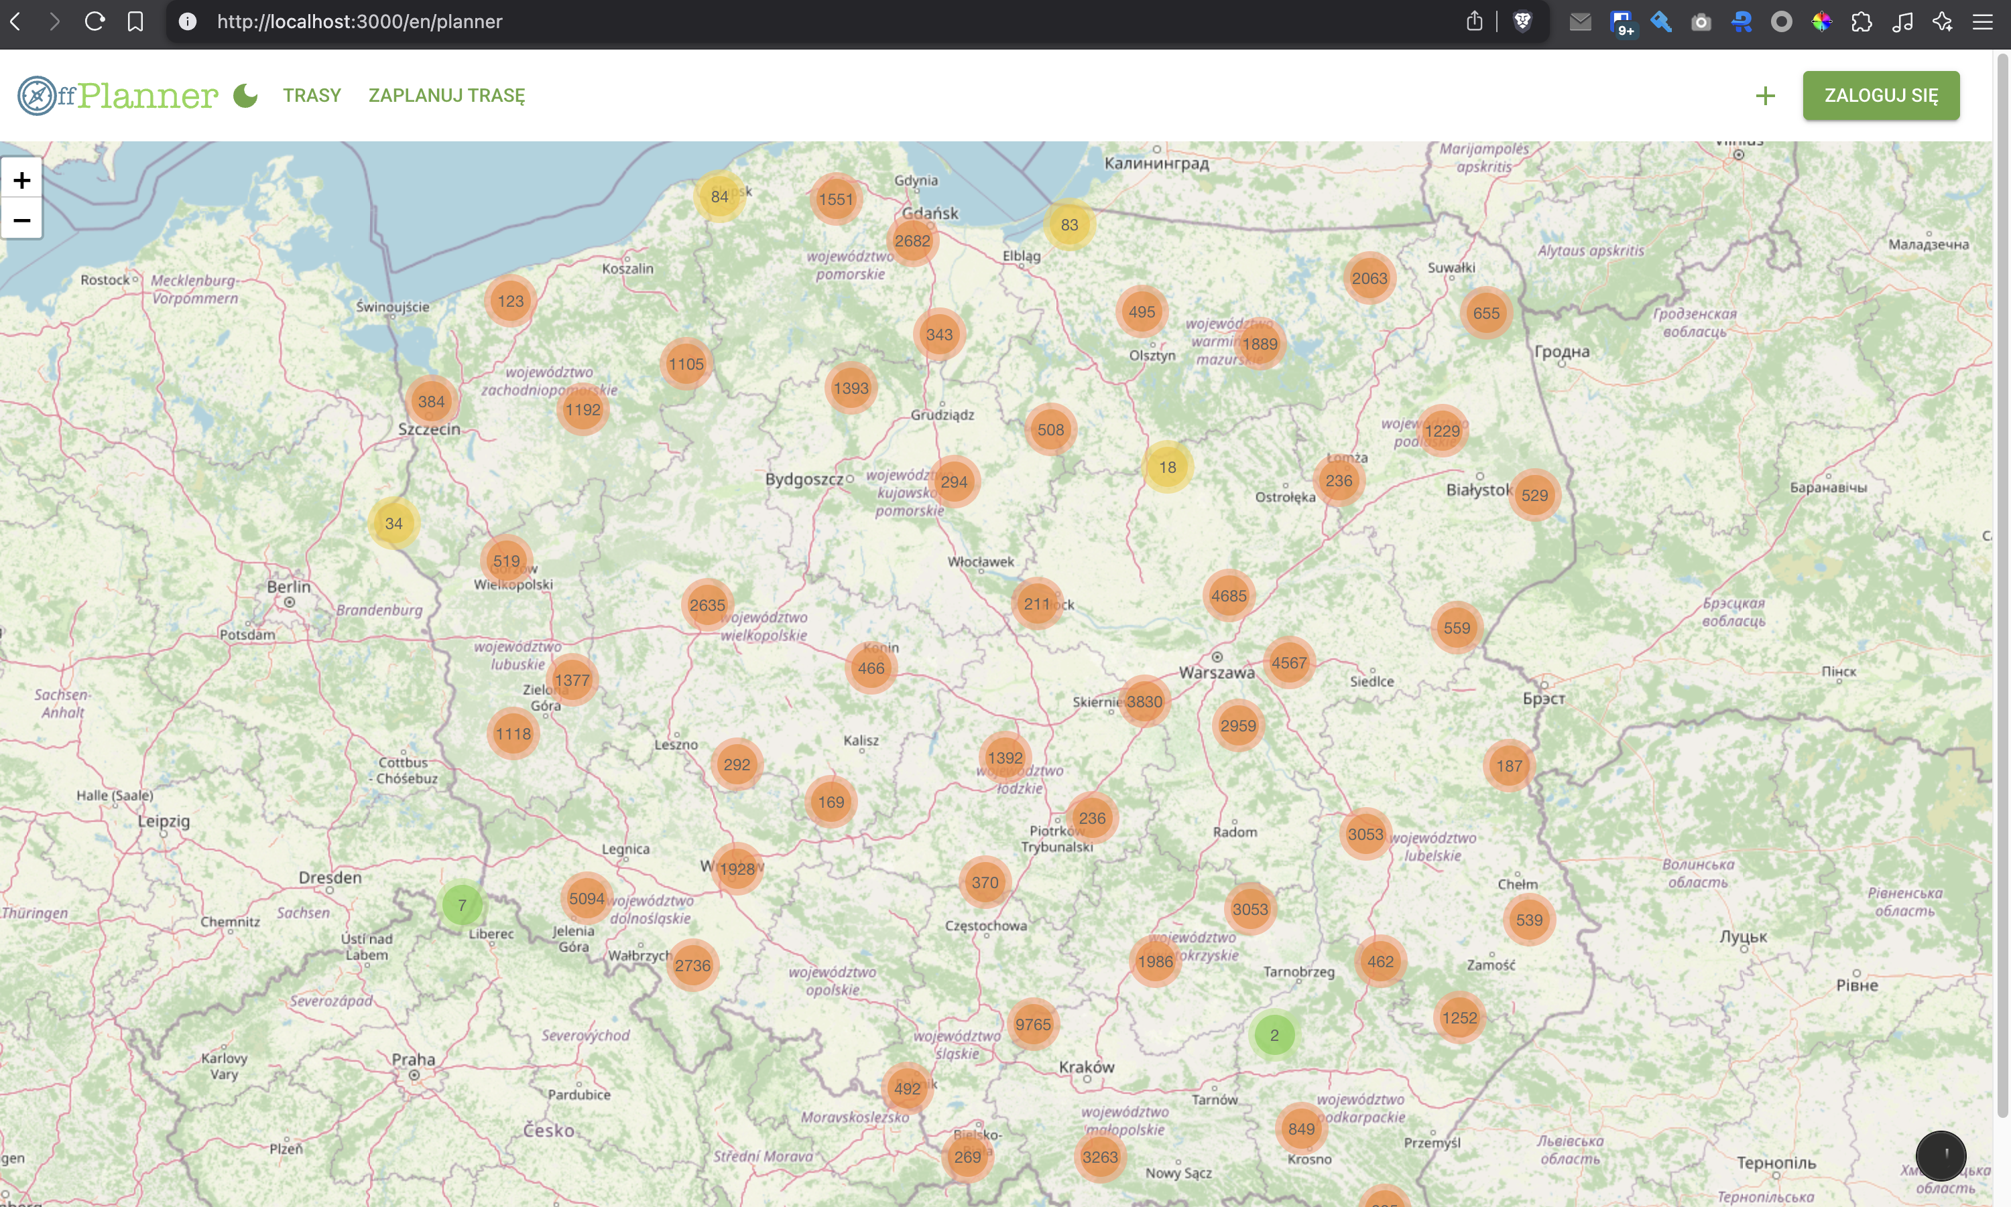This screenshot has width=2011, height=1207.
Task: Expand the green cluster marker labeled 7
Action: coord(461,904)
